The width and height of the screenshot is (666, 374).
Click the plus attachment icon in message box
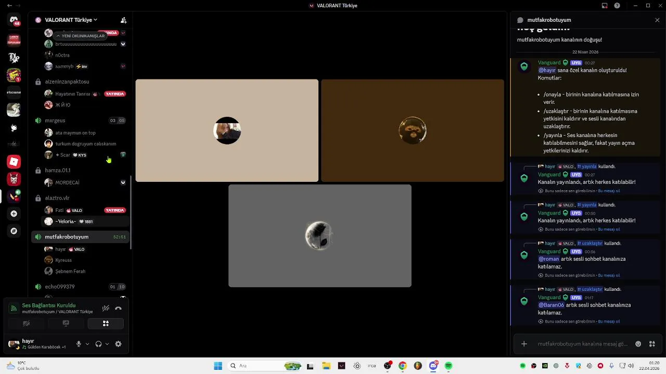524,344
